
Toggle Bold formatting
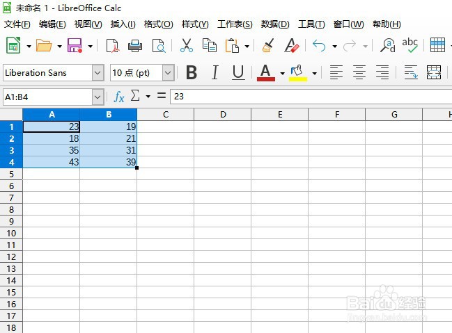(192, 72)
